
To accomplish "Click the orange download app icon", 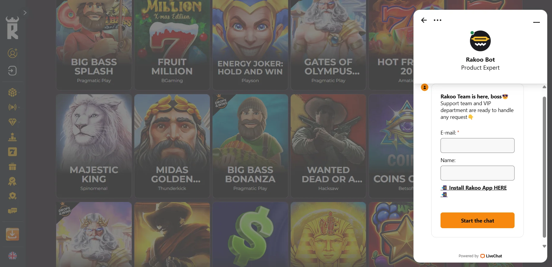I will point(12,234).
